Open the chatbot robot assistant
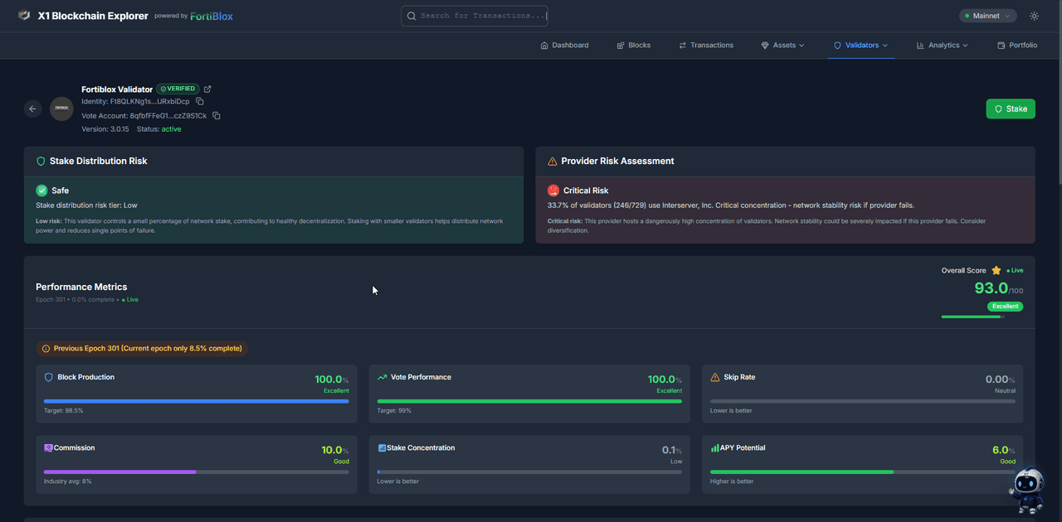Viewport: 1062px width, 522px height. (x=1026, y=491)
